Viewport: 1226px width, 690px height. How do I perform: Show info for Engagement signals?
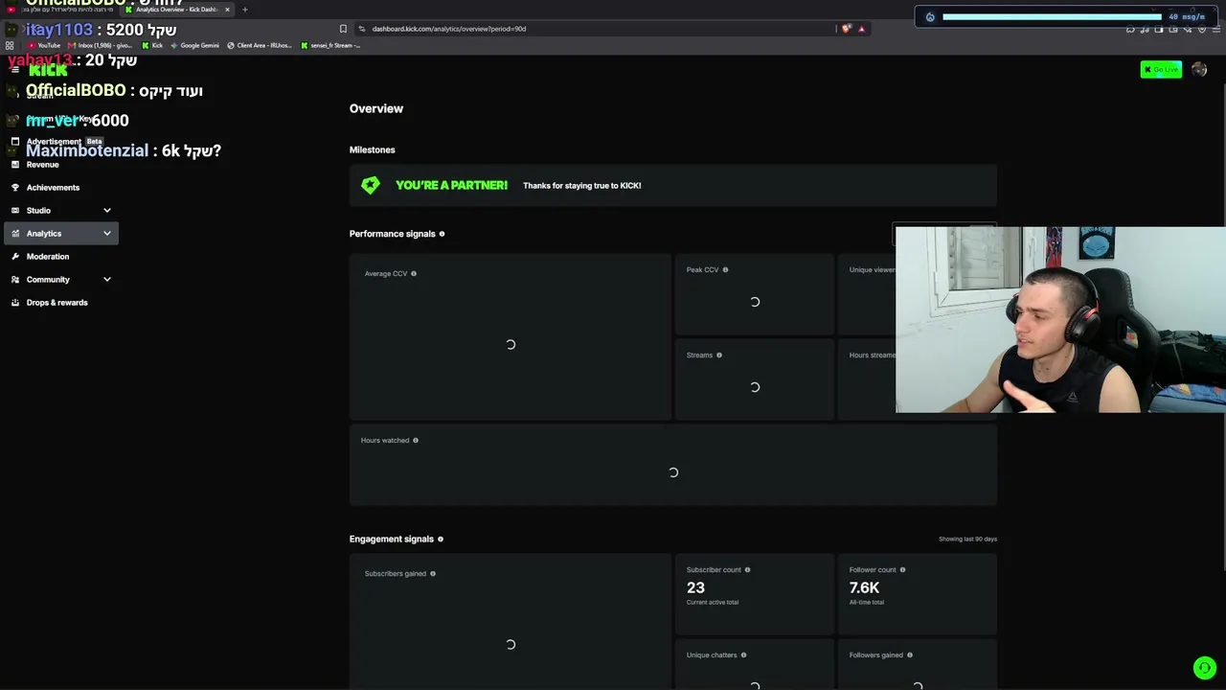pos(441,540)
